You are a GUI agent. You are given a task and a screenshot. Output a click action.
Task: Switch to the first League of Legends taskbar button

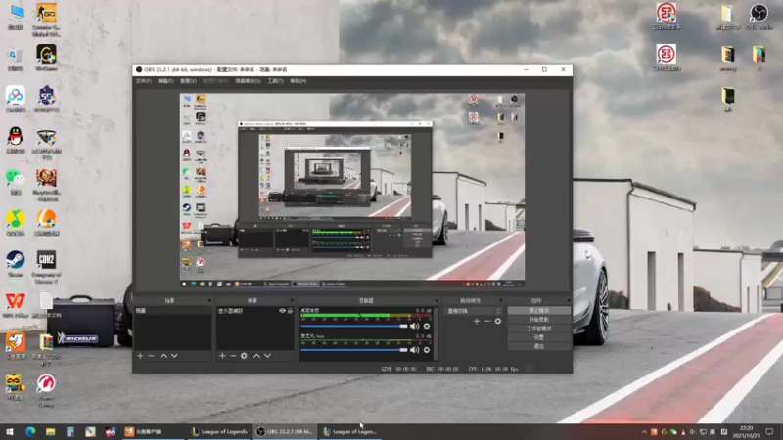point(219,431)
